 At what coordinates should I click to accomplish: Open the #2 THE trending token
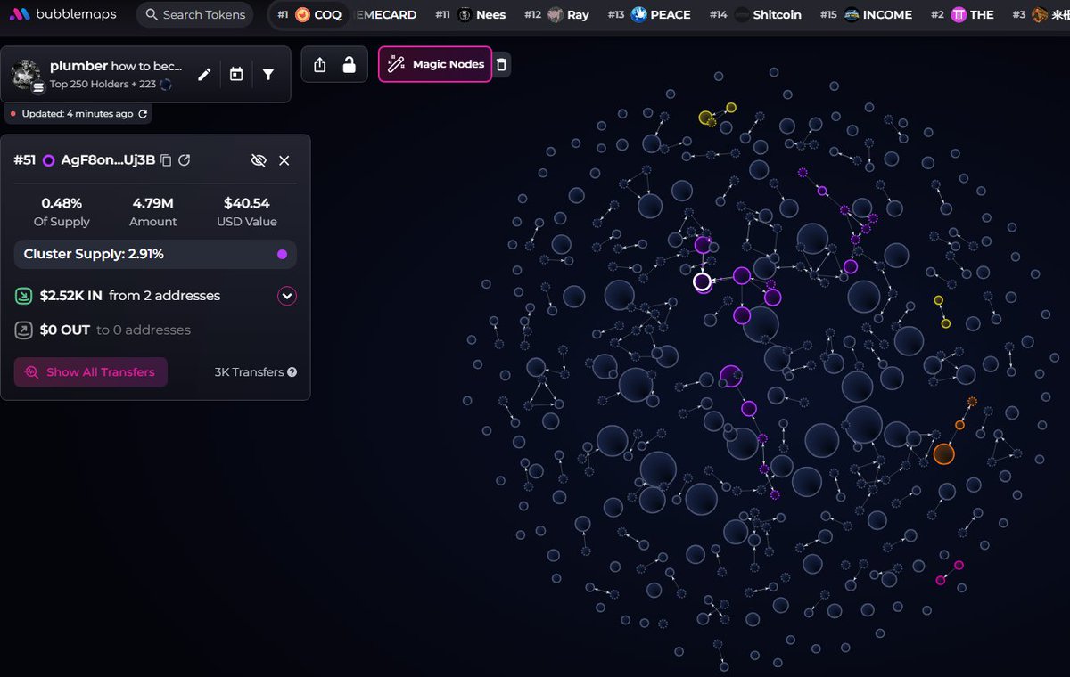click(963, 14)
